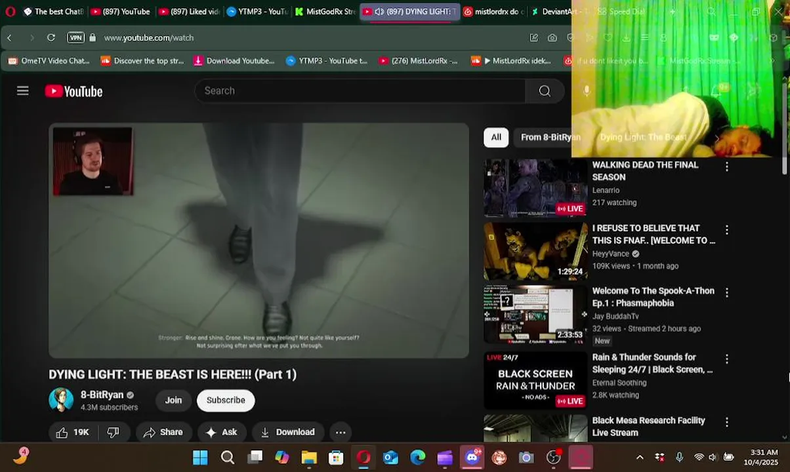The height and width of the screenshot is (472, 790).
Task: Like the video with 19K thumbs up
Action: (x=72, y=432)
